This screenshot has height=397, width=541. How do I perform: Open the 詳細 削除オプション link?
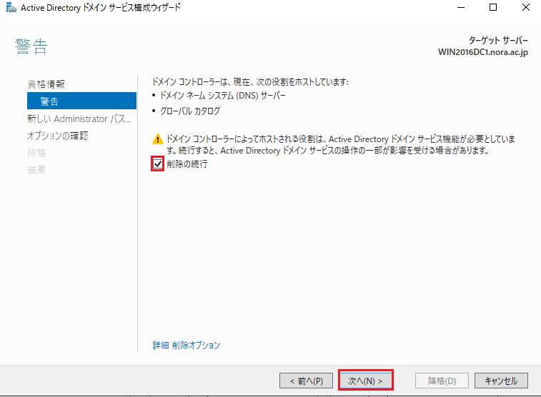(x=187, y=345)
